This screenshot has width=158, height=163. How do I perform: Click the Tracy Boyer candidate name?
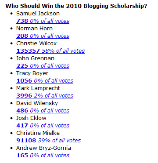point(32,73)
